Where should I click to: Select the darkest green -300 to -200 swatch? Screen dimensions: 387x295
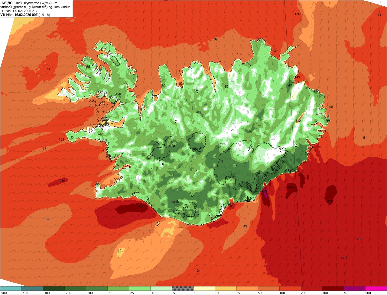click(54, 288)
